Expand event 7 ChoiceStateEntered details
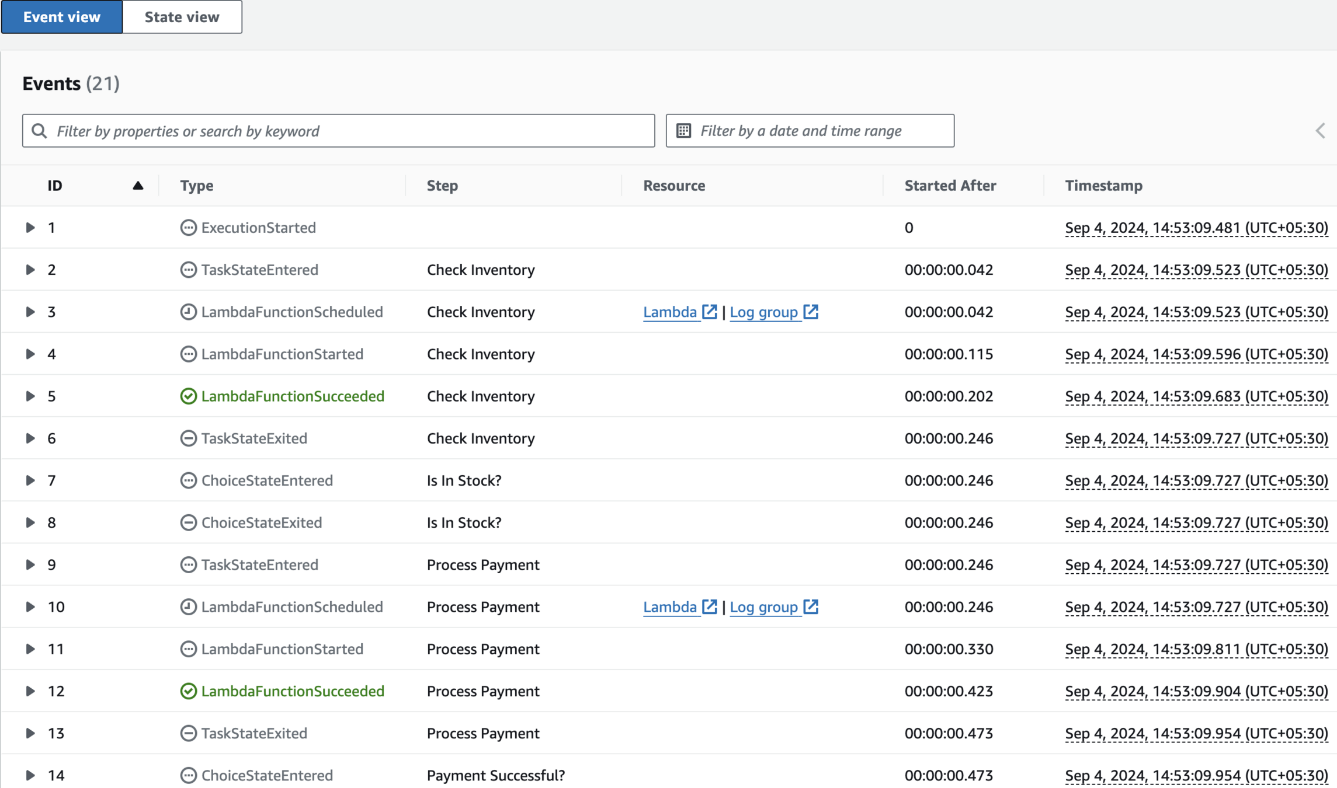 coord(30,480)
